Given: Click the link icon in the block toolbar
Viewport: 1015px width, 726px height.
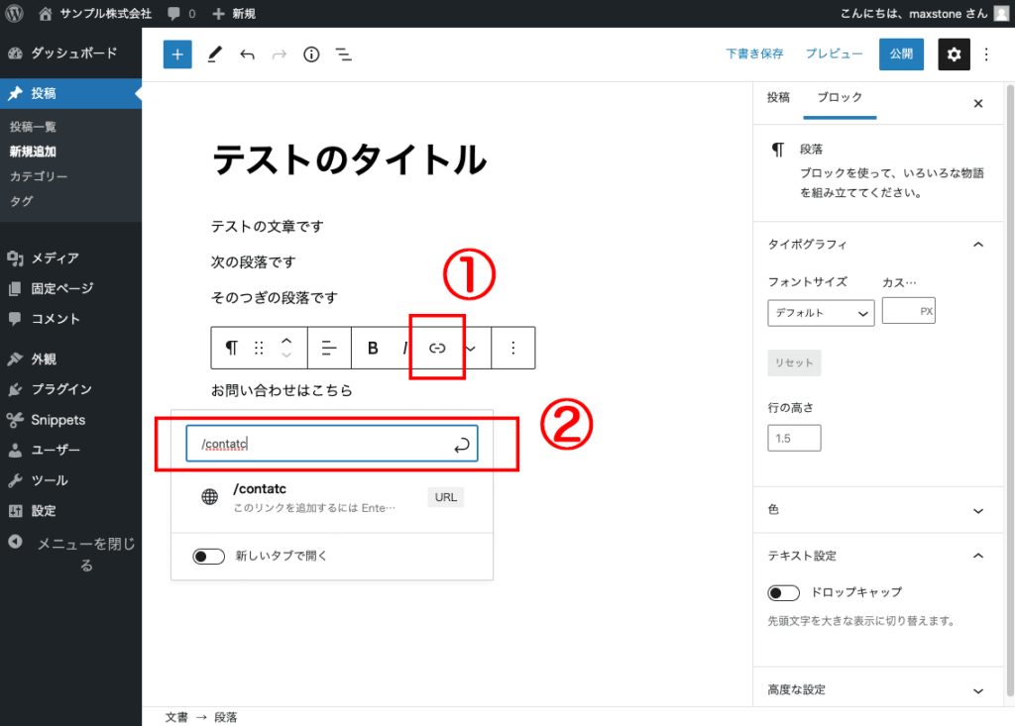Looking at the screenshot, I should pyautogui.click(x=436, y=348).
